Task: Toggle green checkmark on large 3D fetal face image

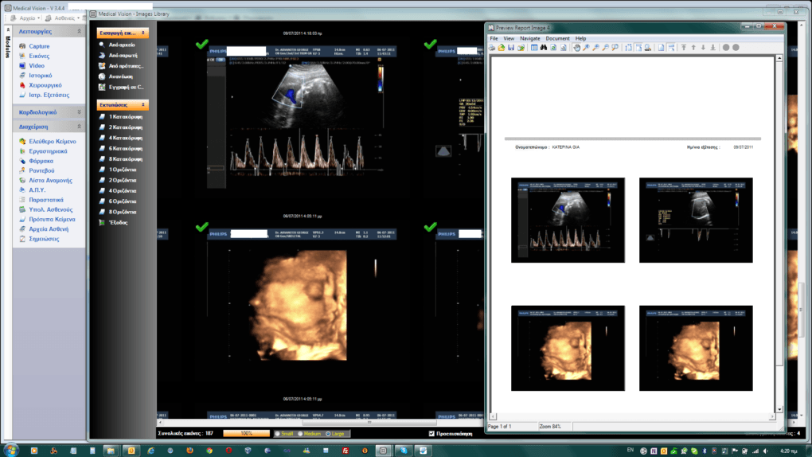Action: [202, 227]
